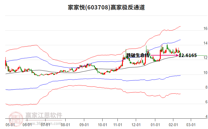Click the 01-01 date axis label

pos(155,125)
